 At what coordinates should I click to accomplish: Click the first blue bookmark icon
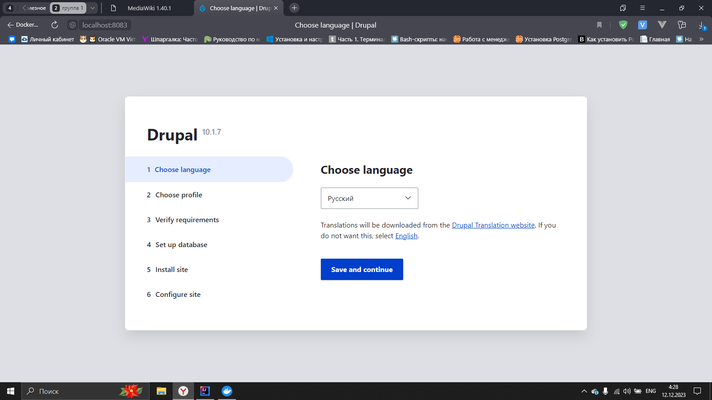point(12,39)
